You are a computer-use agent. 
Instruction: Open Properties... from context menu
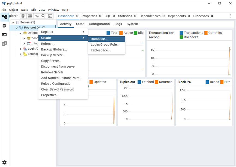(x=63, y=95)
